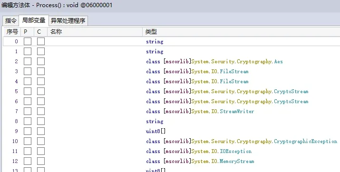Click the P column header
The image size is (340, 172).
(x=27, y=32)
